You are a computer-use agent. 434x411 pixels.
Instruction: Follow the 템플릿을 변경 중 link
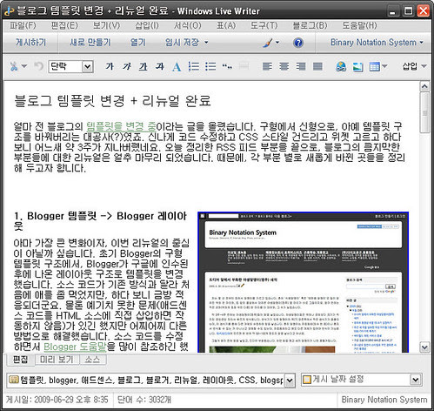pyautogui.click(x=122, y=126)
